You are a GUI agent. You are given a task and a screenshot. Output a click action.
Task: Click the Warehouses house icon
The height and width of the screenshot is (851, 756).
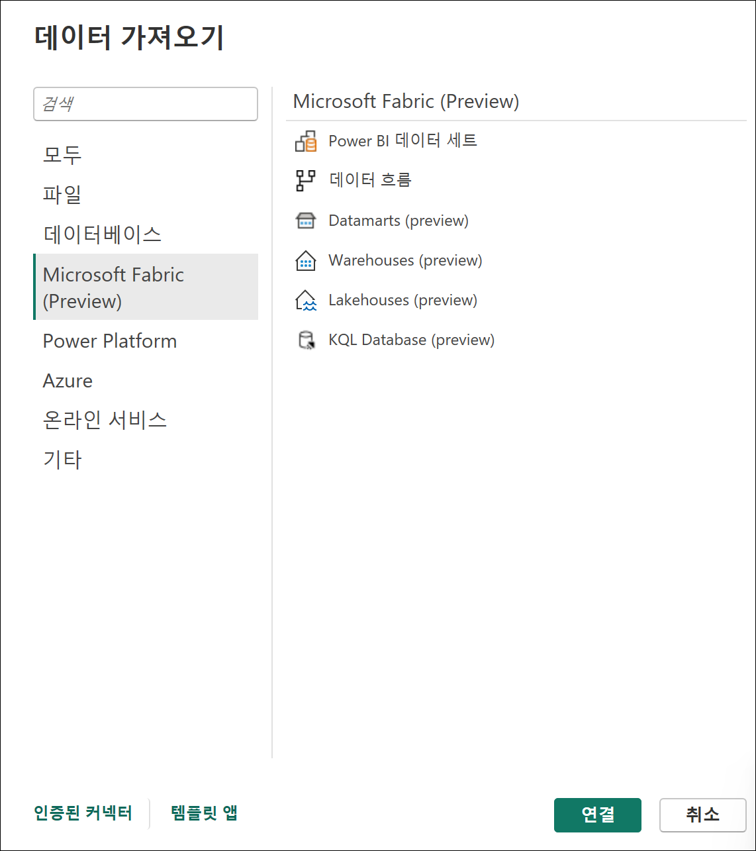tap(305, 260)
